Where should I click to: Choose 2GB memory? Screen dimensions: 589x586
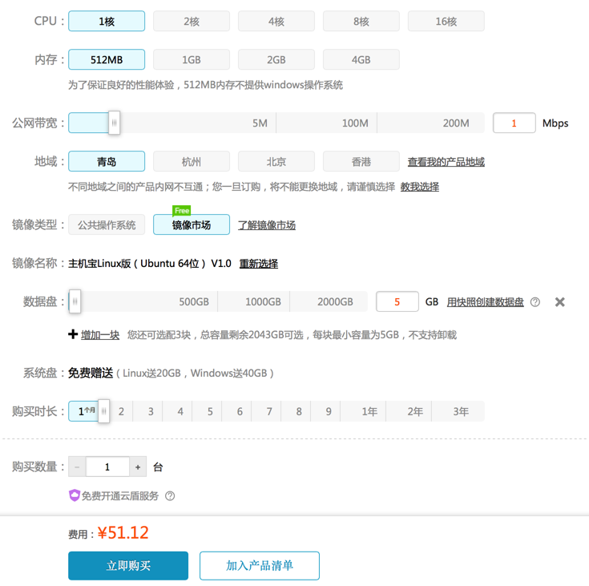click(276, 59)
